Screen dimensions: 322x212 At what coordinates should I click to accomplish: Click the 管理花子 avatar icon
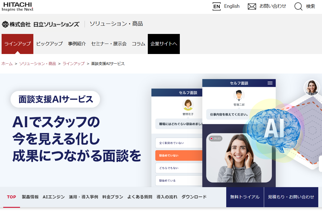tap(188, 105)
